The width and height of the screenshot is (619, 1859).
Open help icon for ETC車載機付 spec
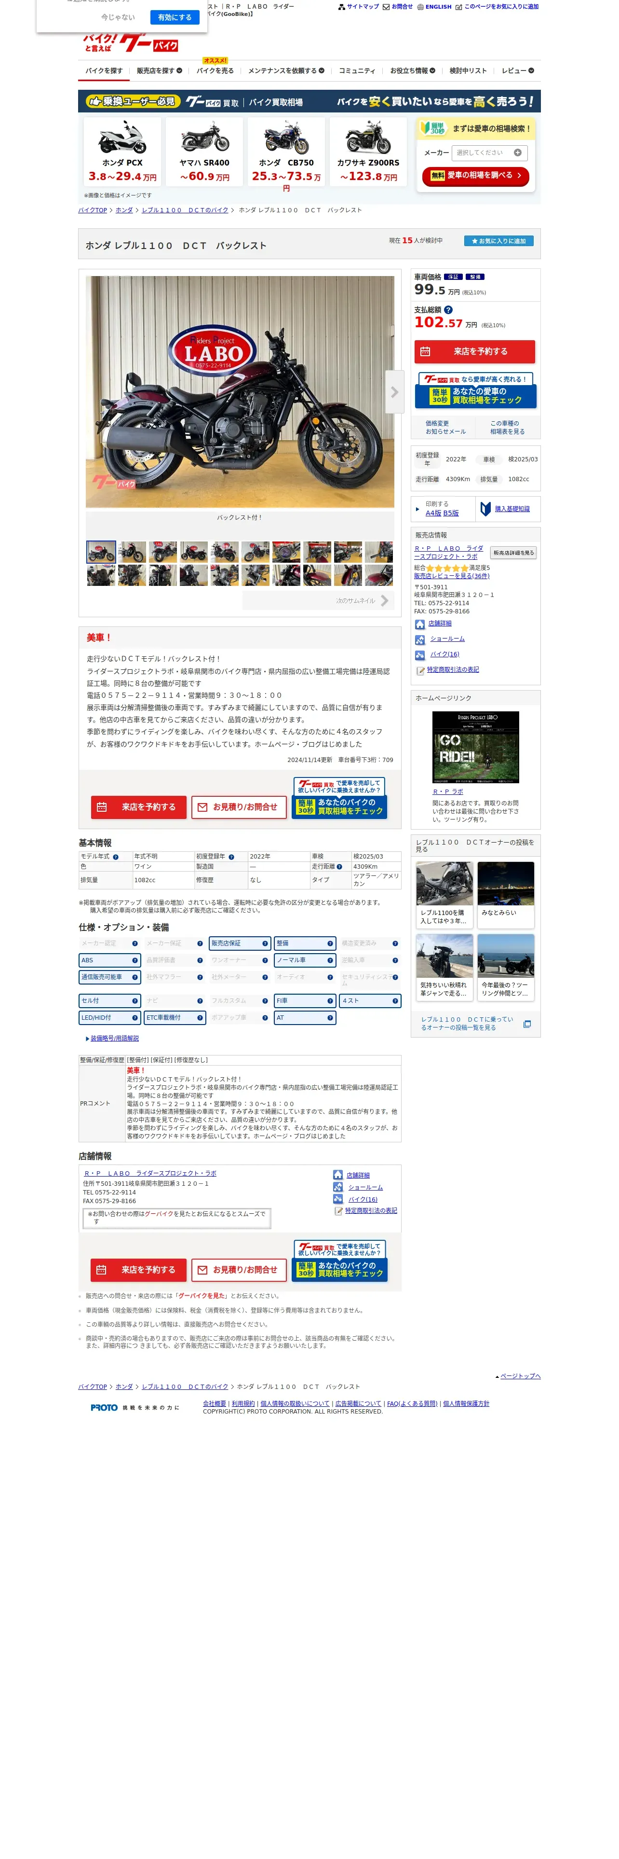pyautogui.click(x=200, y=1018)
